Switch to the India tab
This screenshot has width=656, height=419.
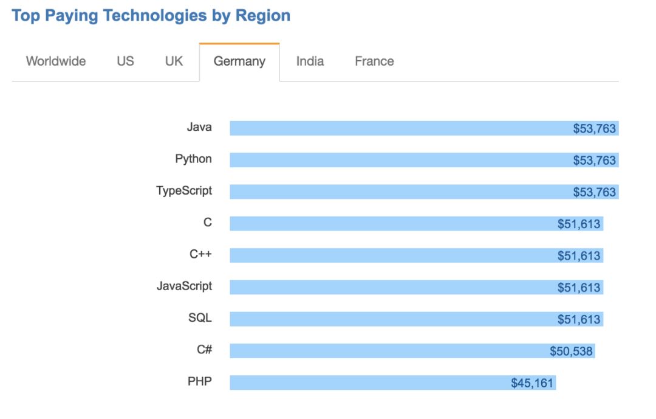[x=310, y=61]
